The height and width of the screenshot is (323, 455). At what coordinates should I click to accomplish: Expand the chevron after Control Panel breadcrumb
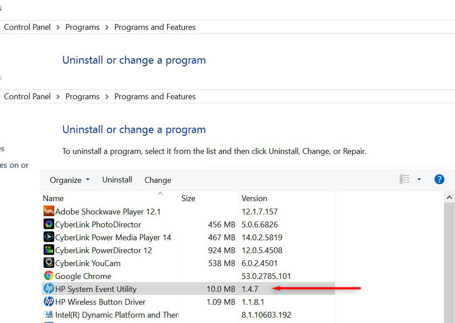(x=58, y=97)
